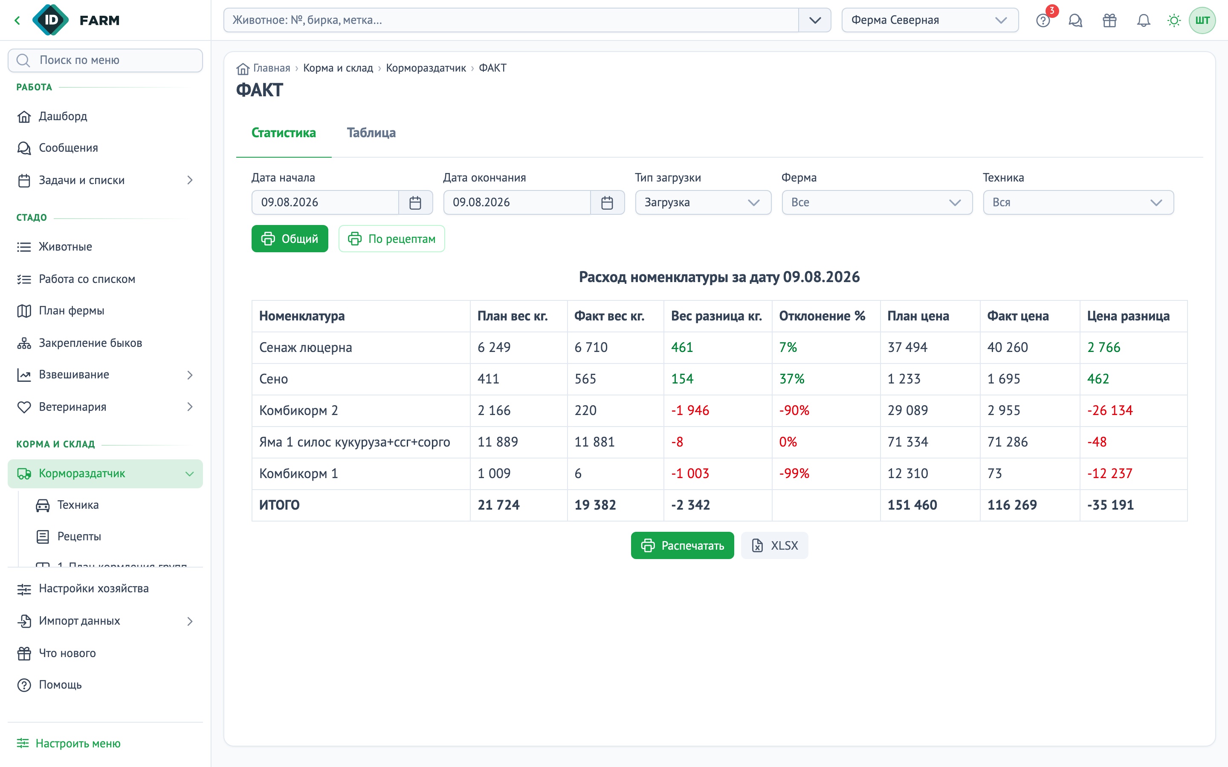1228x767 pixels.
Task: Open calendar for Дата окончания
Action: (607, 202)
